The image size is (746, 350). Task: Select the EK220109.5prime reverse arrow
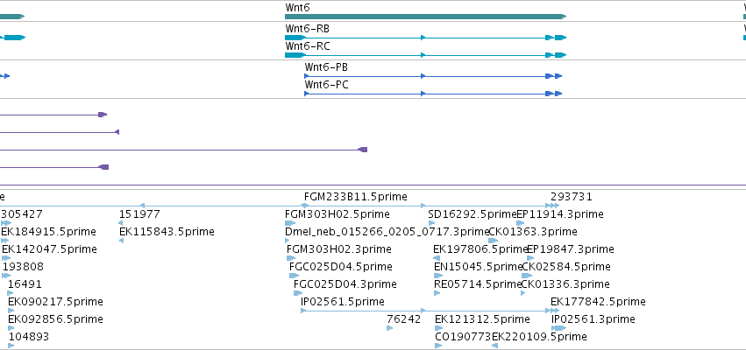point(494,346)
